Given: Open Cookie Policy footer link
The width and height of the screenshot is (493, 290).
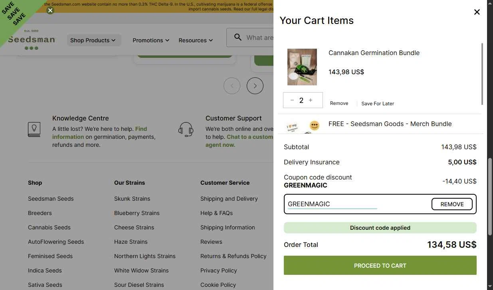Looking at the screenshot, I should coord(218,285).
